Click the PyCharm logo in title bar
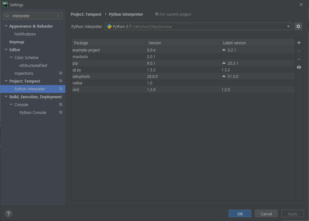Image resolution: width=309 pixels, height=221 pixels. click(5, 4)
